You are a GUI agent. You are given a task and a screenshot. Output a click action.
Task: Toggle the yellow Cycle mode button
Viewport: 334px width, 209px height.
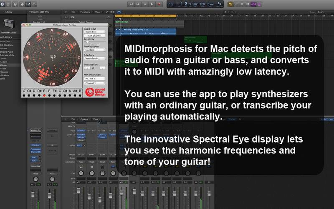click(230, 4)
